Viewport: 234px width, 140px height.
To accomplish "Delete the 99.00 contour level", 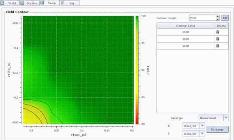I will click(x=217, y=39).
